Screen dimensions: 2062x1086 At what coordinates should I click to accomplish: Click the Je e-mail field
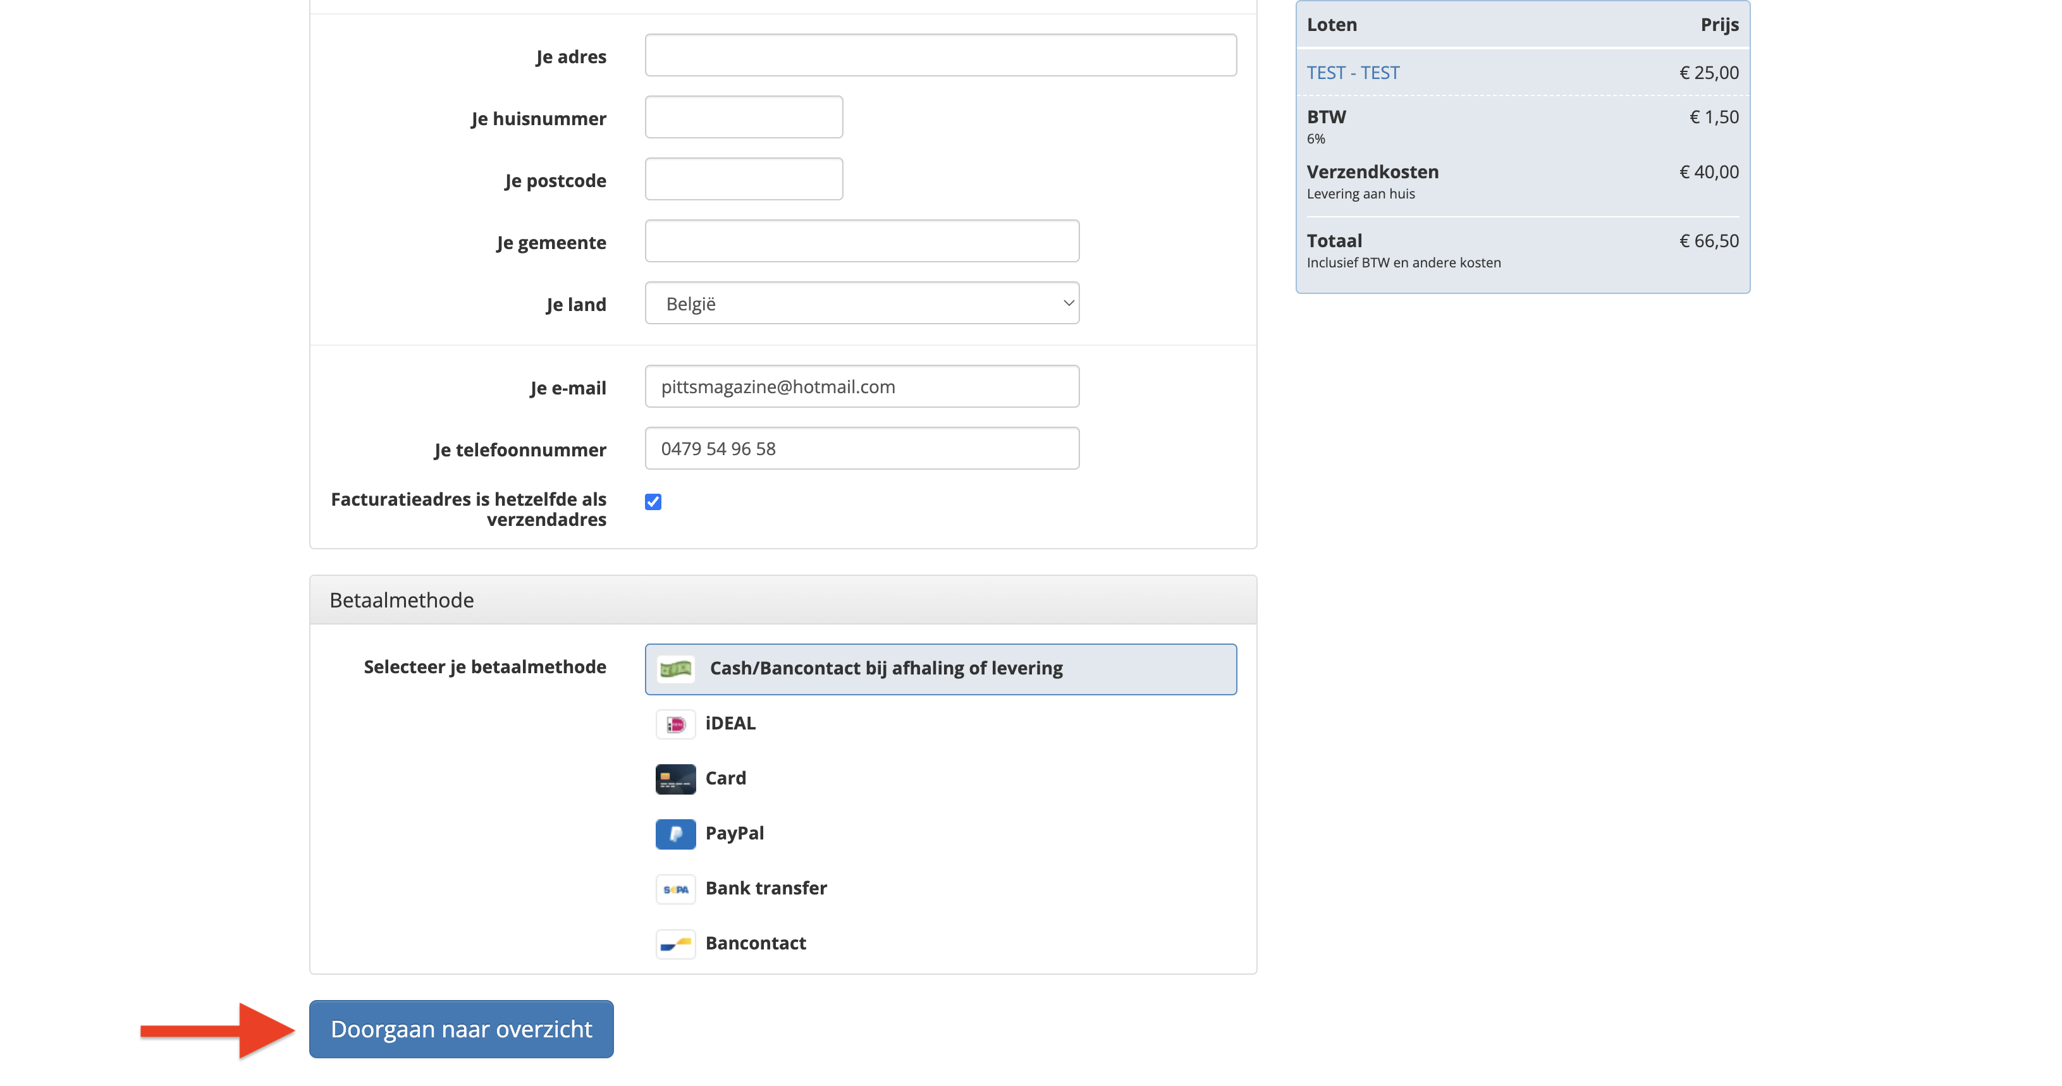click(861, 386)
